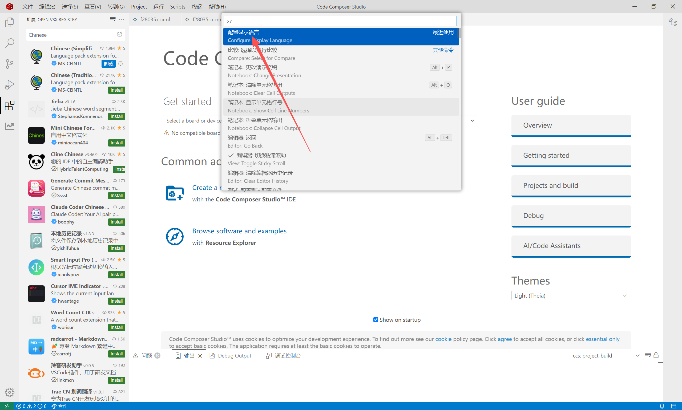The height and width of the screenshot is (410, 682).
Task: Open the Run and Debug view icon
Action: click(9, 84)
